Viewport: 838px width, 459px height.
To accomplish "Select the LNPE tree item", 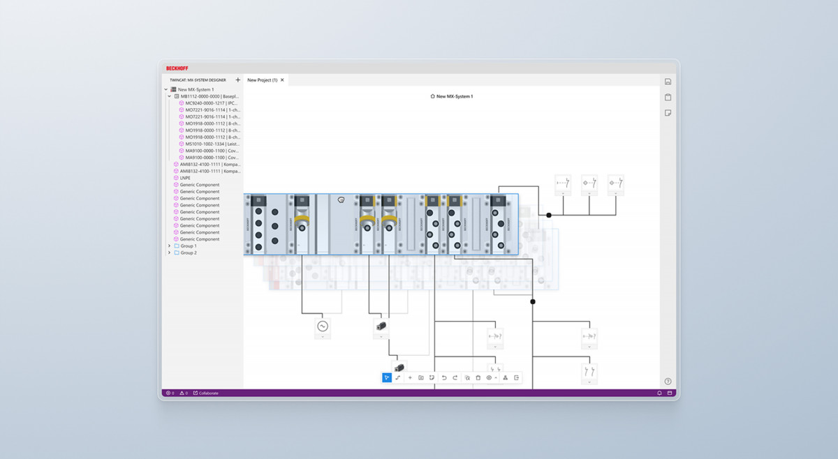I will [185, 178].
